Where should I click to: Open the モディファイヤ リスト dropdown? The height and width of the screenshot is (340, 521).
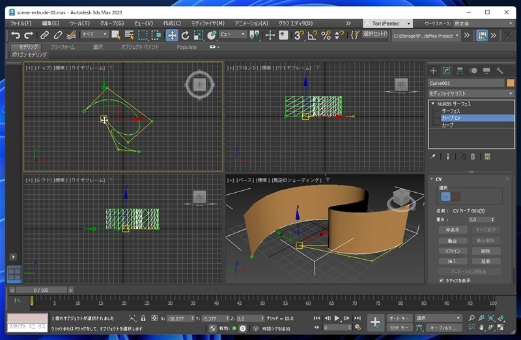pos(471,94)
